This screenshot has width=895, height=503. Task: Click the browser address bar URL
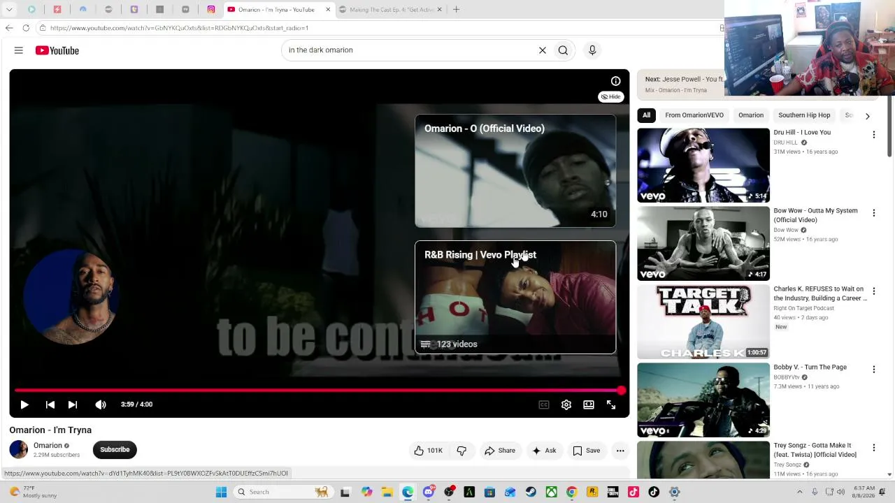click(179, 28)
